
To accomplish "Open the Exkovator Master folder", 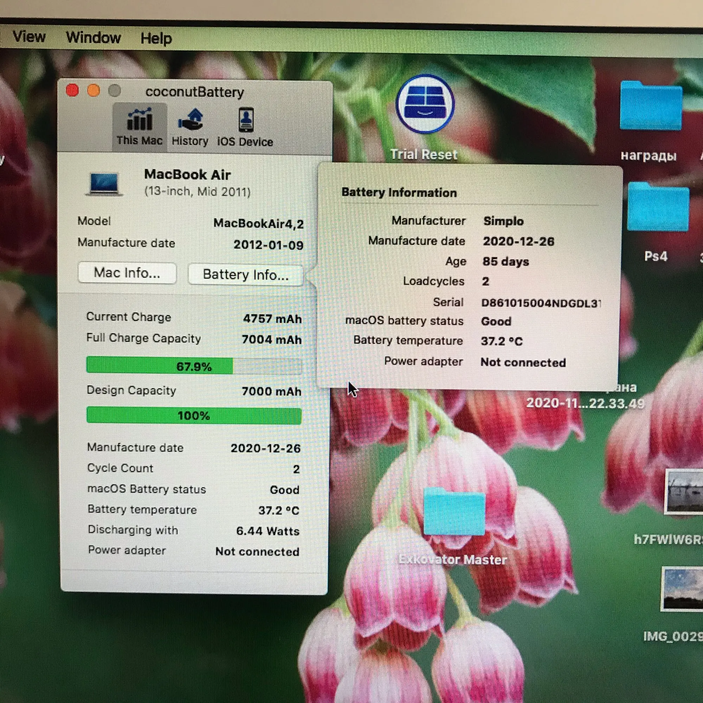I will (454, 513).
